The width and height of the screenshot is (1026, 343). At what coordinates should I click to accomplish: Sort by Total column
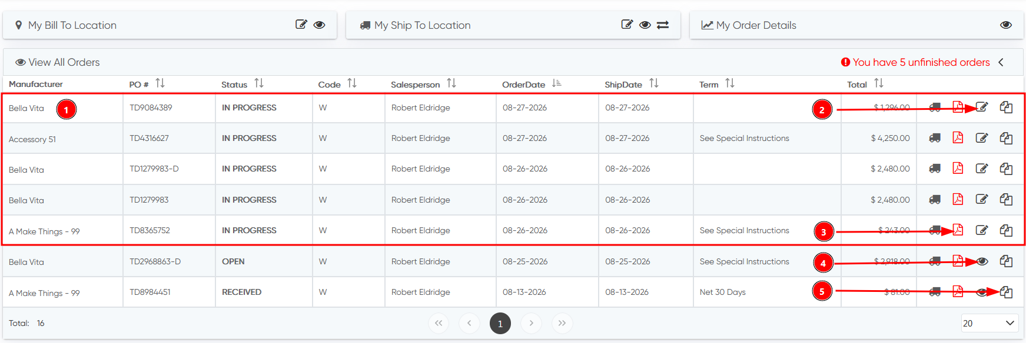879,83
